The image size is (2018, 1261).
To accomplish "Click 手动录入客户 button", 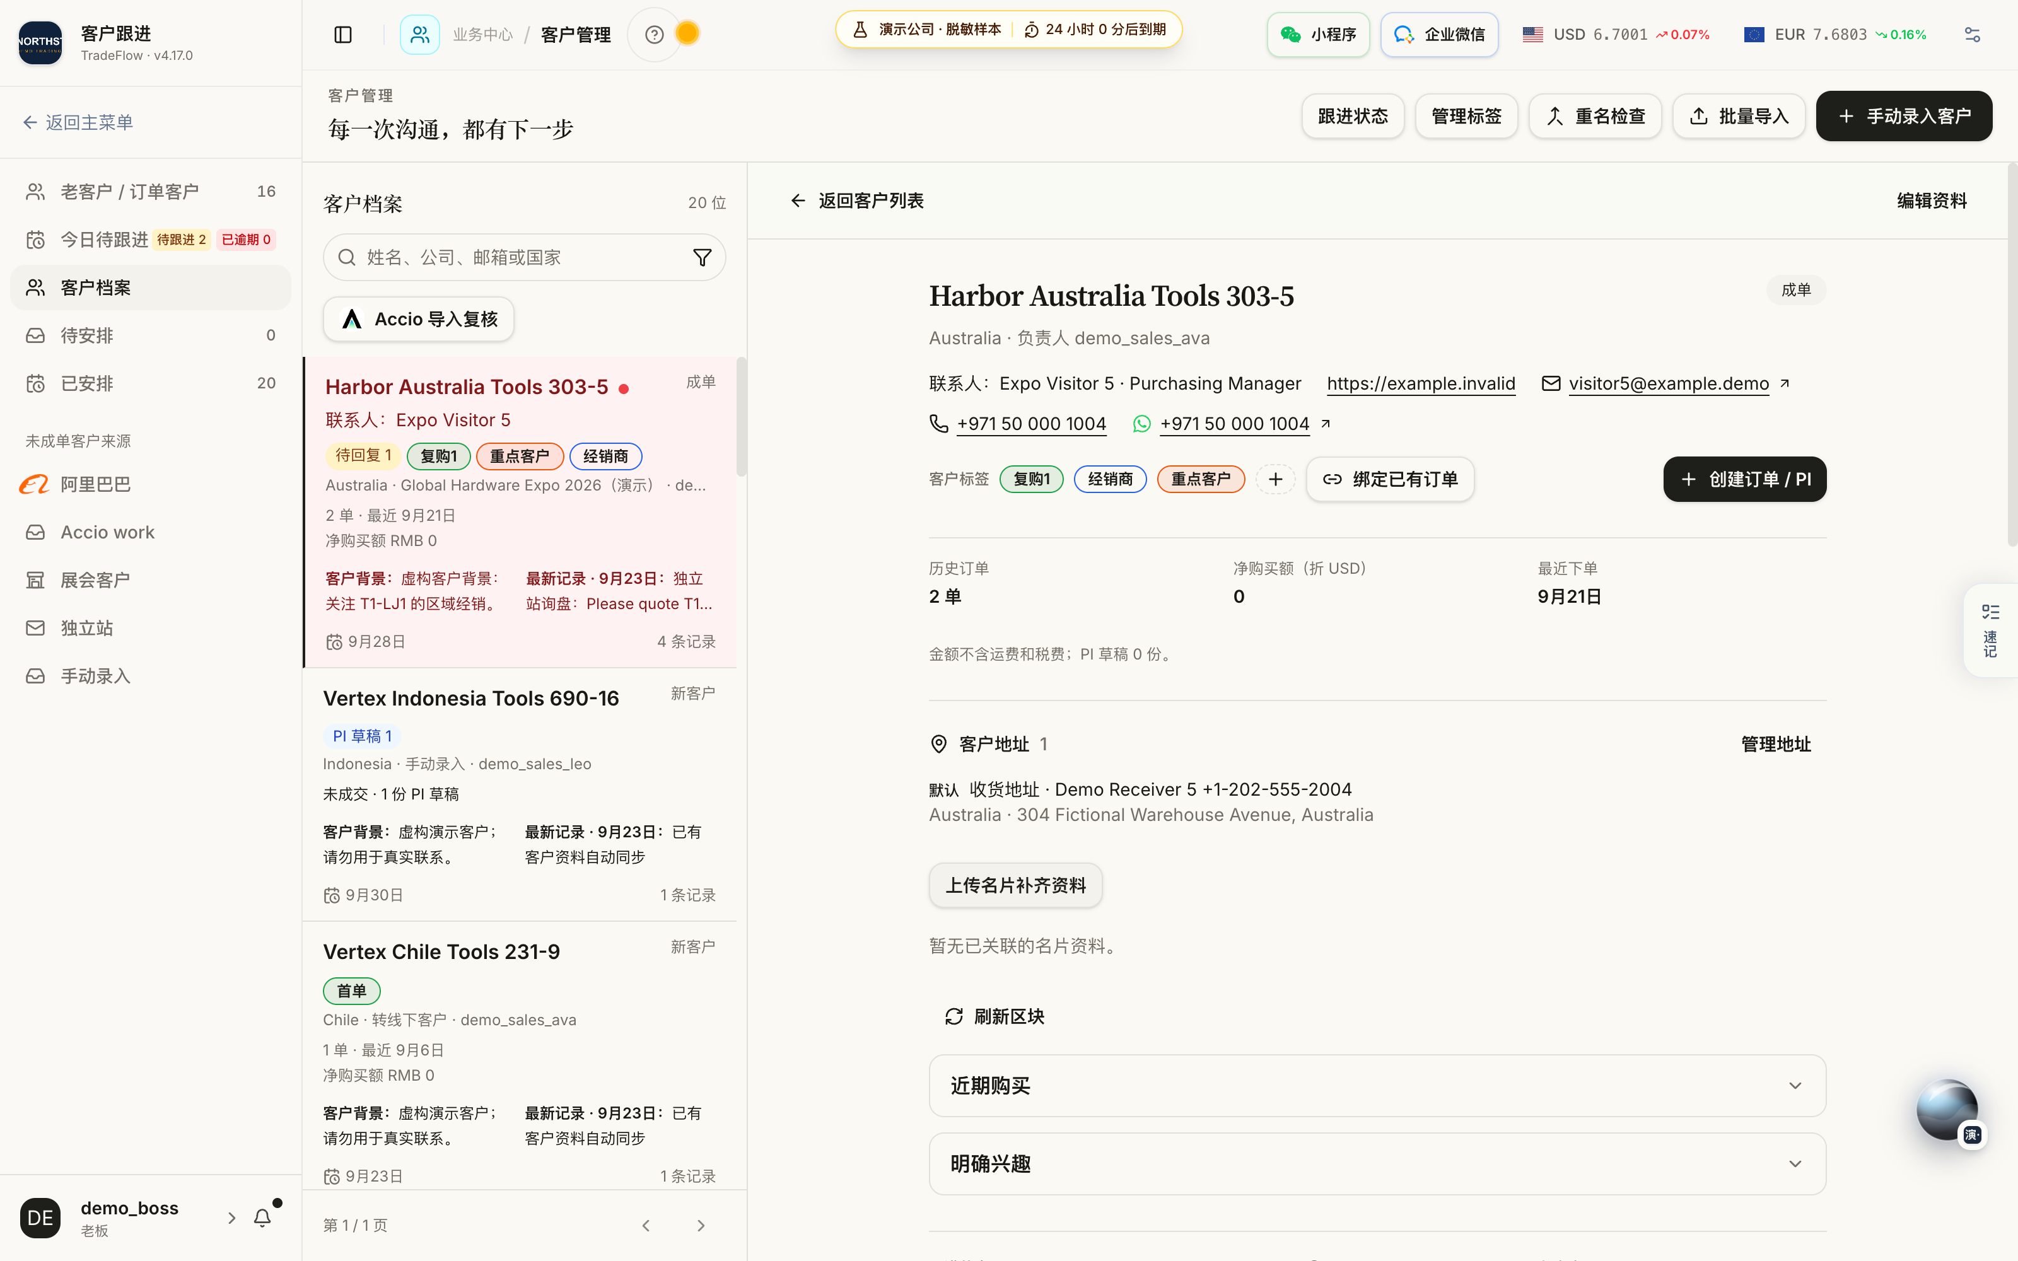I will pyautogui.click(x=1904, y=116).
